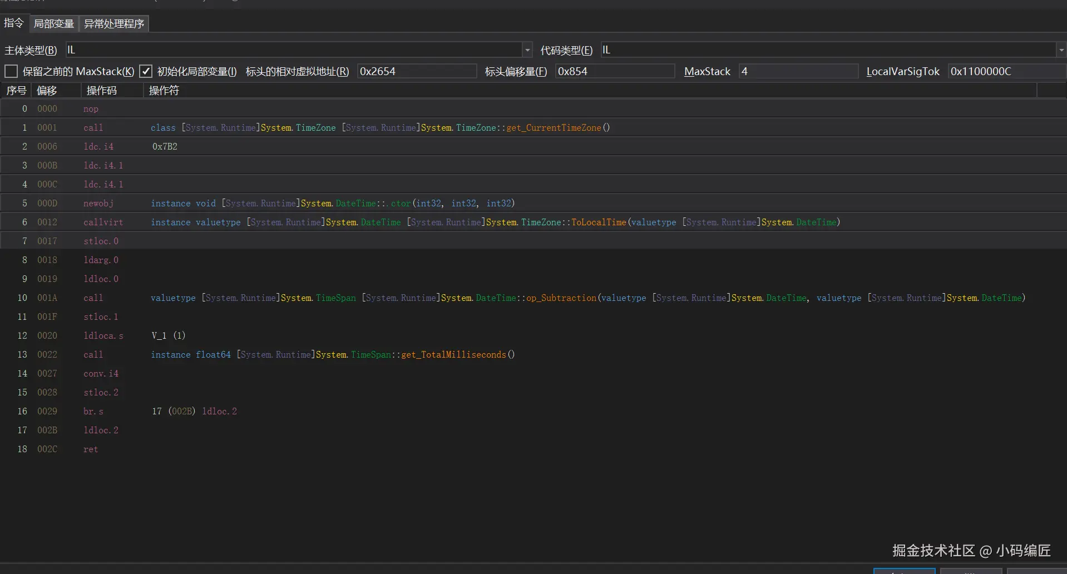Select the ret opcode in row 18
This screenshot has width=1067, height=574.
click(x=91, y=449)
